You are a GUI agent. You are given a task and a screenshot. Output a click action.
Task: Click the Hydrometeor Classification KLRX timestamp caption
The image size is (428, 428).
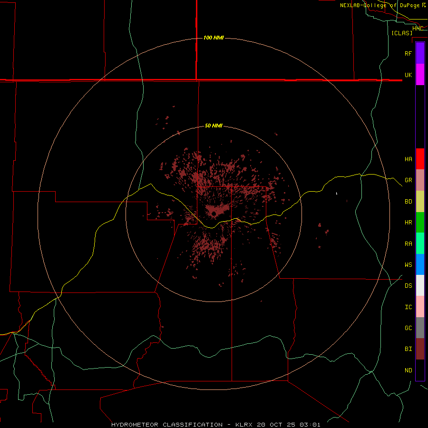(215, 425)
